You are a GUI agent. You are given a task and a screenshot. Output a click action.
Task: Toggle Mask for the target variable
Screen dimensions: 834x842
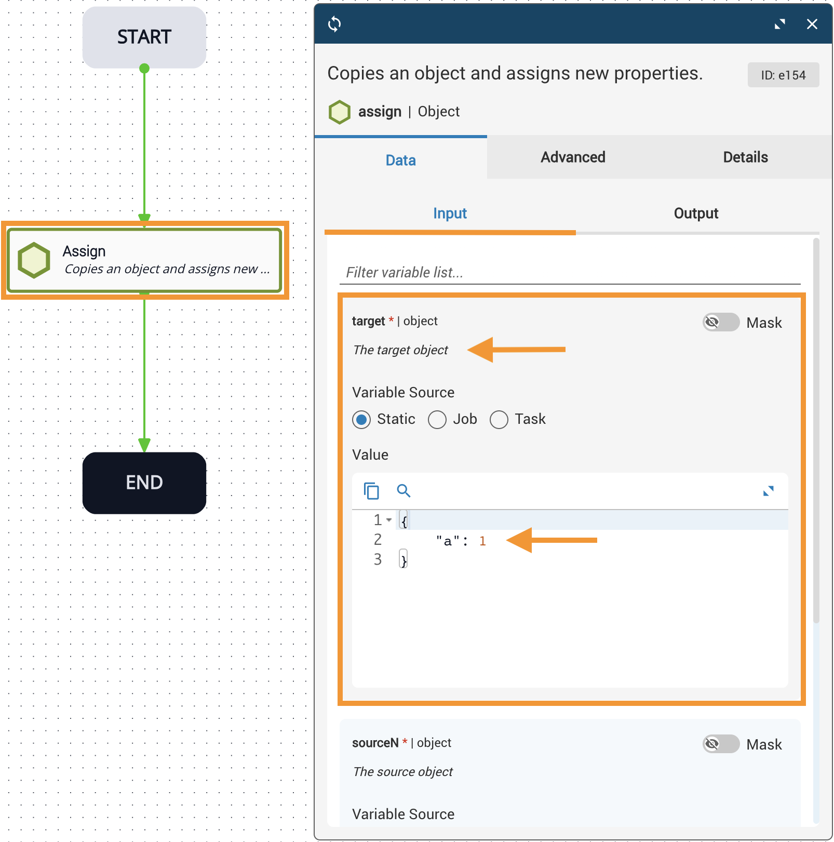click(721, 323)
